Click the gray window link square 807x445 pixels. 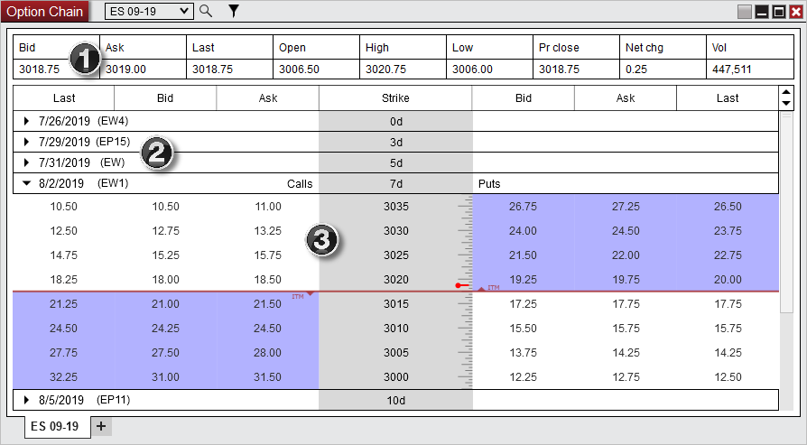[x=745, y=12]
